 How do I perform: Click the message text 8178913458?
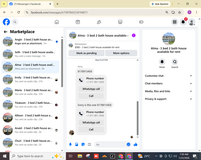pyautogui.click(x=85, y=72)
